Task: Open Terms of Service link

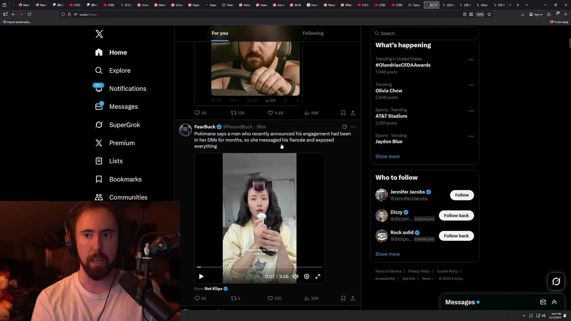Action: [x=388, y=271]
